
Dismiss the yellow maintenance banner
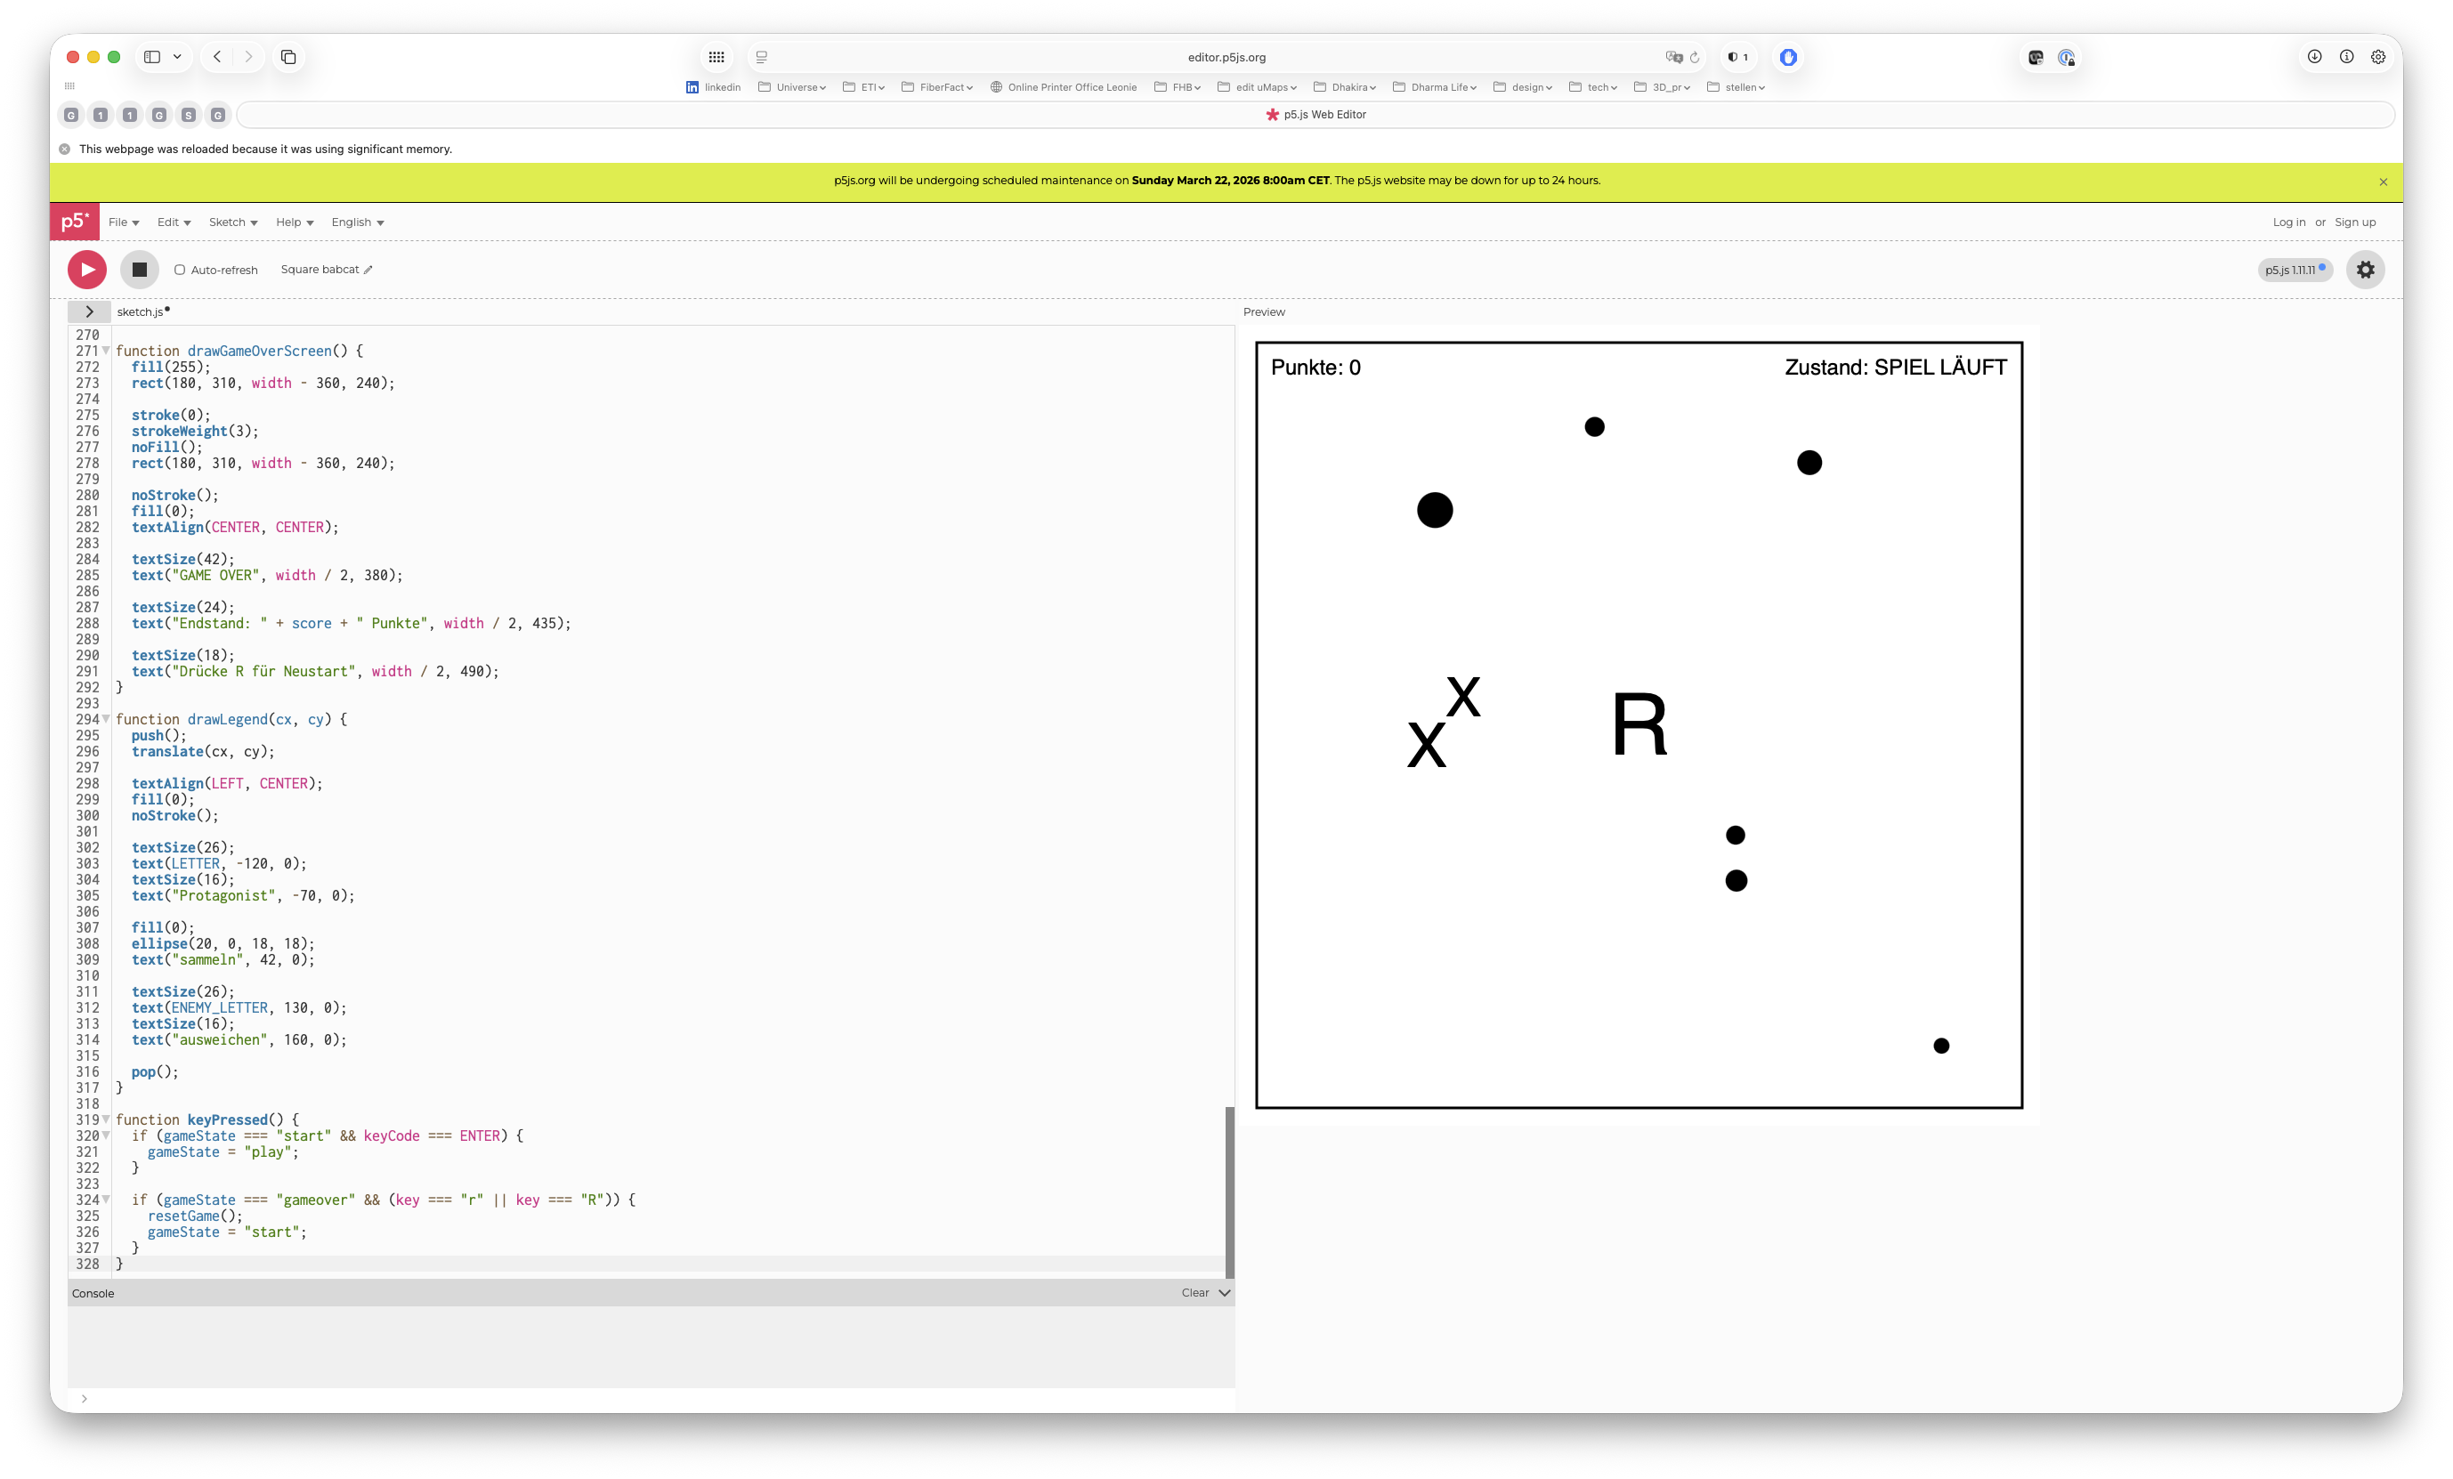pos(2384,182)
